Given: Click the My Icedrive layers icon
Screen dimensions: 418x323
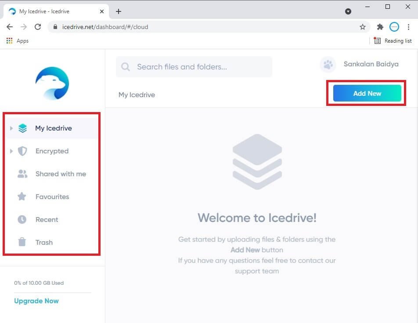Looking at the screenshot, I should 23,128.
